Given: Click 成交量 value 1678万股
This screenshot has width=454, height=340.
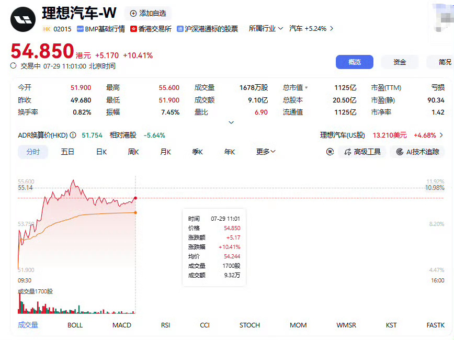Looking at the screenshot, I should (254, 87).
